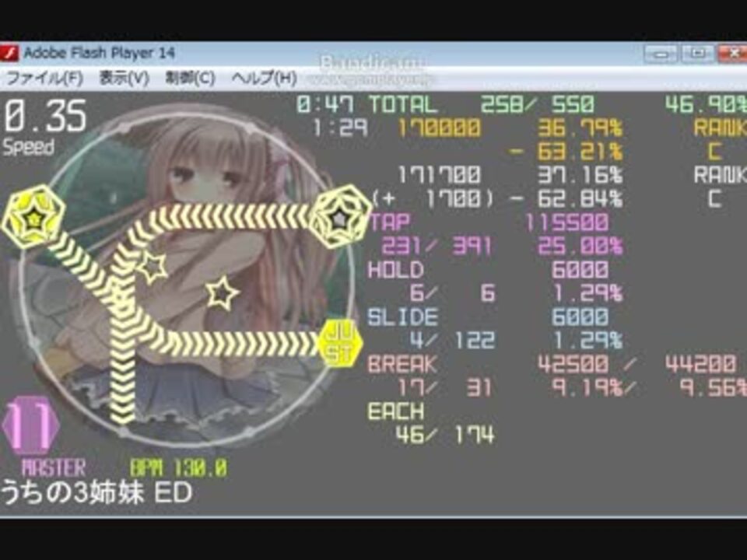Click the 0:47 elapsed time
The width and height of the screenshot is (747, 560).
[x=325, y=104]
